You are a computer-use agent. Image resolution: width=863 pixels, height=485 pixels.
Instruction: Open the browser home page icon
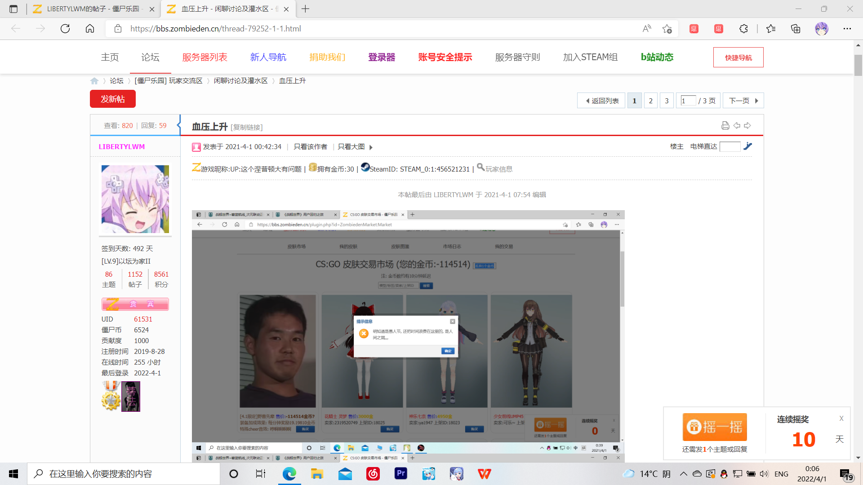click(x=90, y=29)
